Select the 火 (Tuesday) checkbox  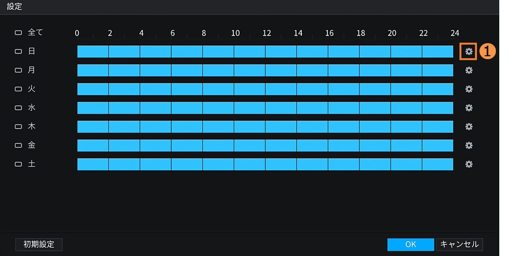[18, 89]
